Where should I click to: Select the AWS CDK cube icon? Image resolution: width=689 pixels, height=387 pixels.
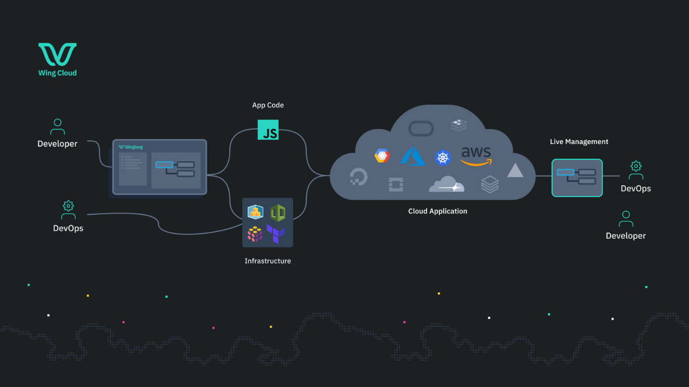[x=256, y=212]
